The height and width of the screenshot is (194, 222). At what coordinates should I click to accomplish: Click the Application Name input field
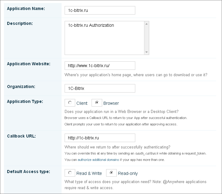point(100,10)
